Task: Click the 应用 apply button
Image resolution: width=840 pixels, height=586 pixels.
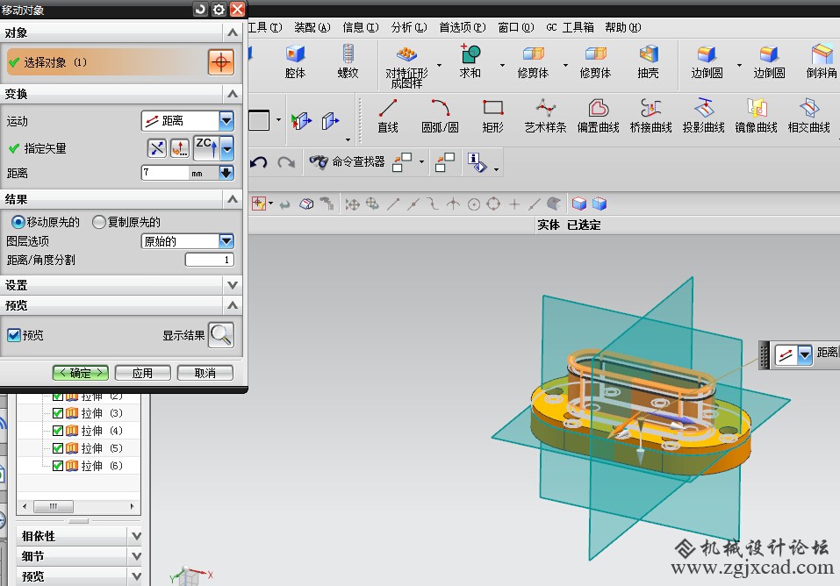Action: (142, 373)
